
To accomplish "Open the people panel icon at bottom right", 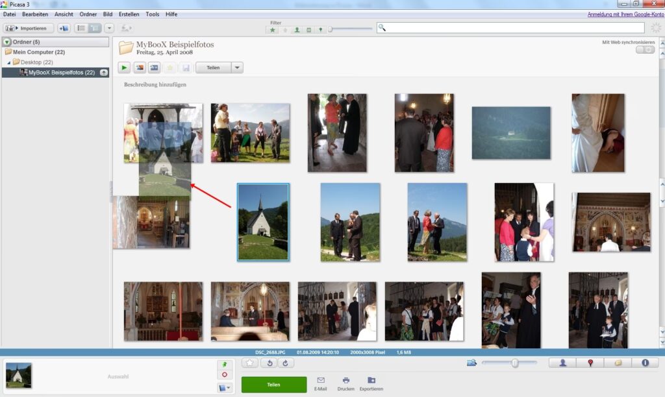I will (x=562, y=363).
